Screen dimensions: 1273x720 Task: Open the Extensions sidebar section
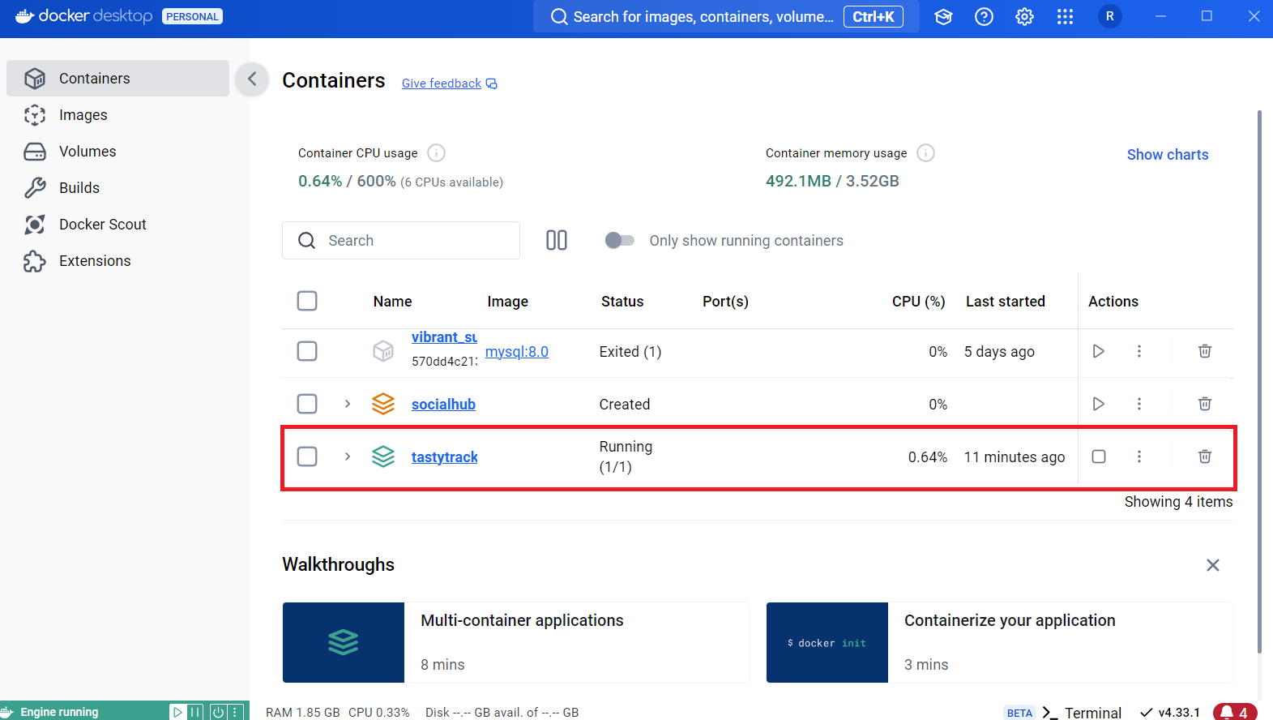tap(117, 261)
